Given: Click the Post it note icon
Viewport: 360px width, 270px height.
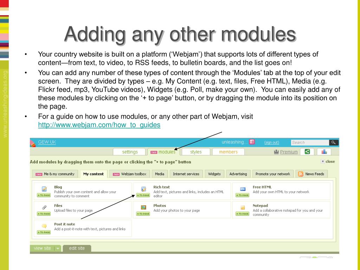Looking at the screenshot, I should (x=44, y=226).
